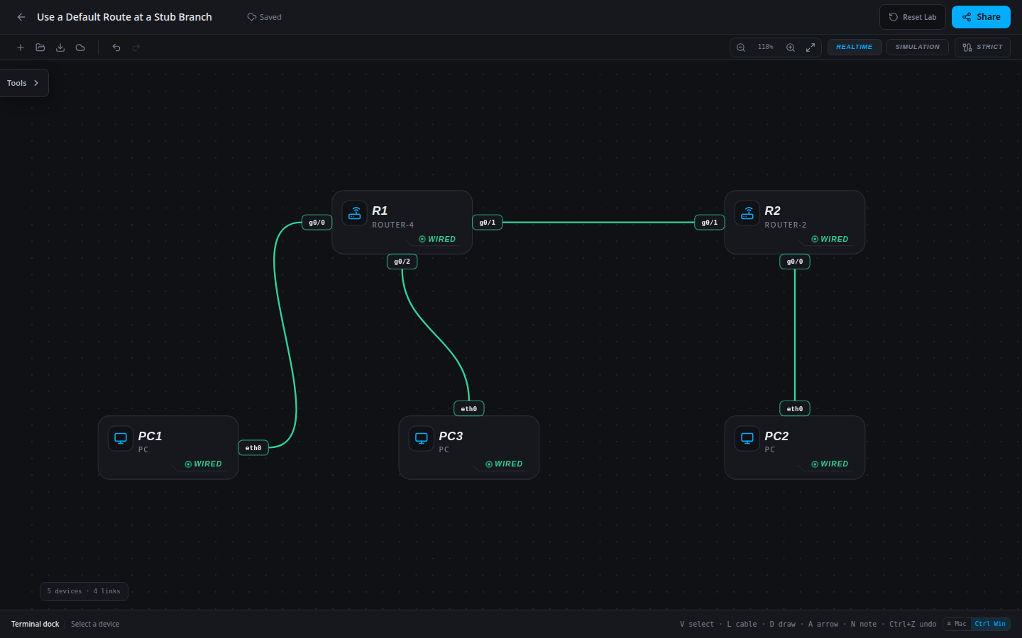
Task: Click the R1 to R2 link cable
Action: coord(598,223)
